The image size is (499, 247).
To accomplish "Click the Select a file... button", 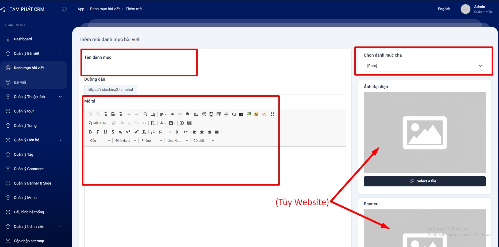I will (x=424, y=181).
